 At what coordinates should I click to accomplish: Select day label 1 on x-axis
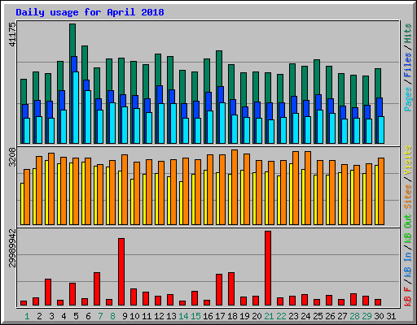[x=27, y=316]
